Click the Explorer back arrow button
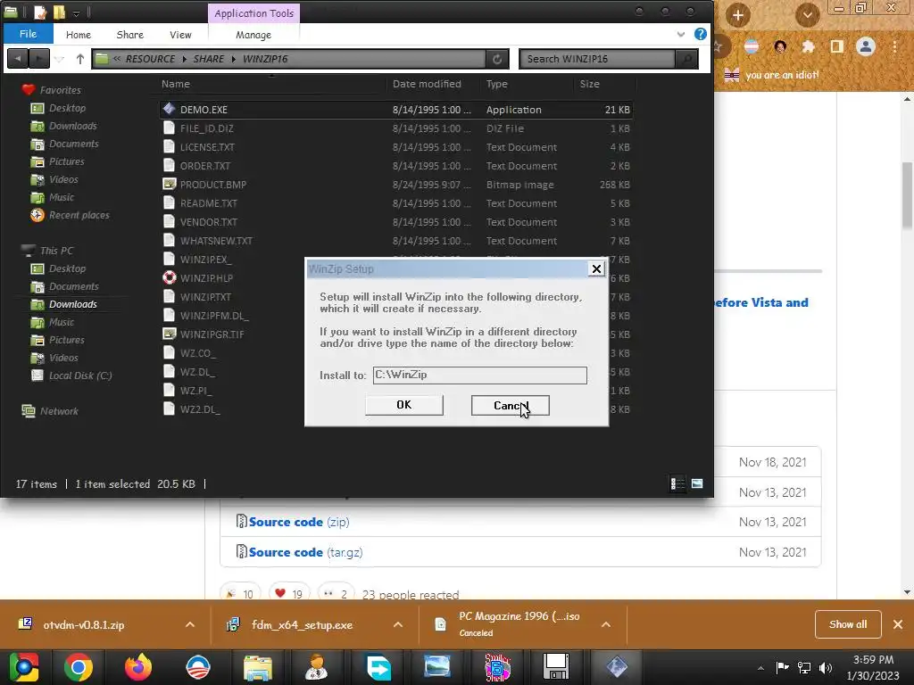The image size is (914, 685). tap(18, 59)
